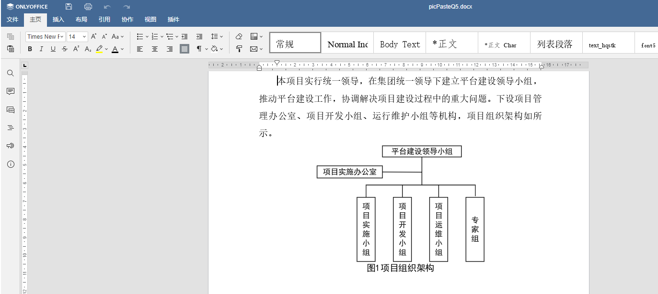658x294 pixels.
Task: Open the About info icon
Action: pos(11,164)
